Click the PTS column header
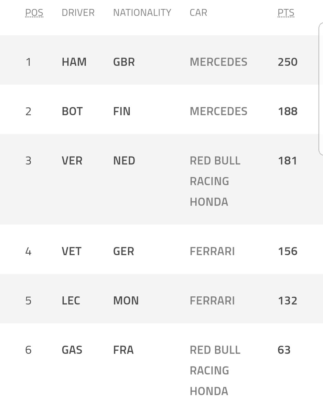323x413 pixels. (286, 13)
